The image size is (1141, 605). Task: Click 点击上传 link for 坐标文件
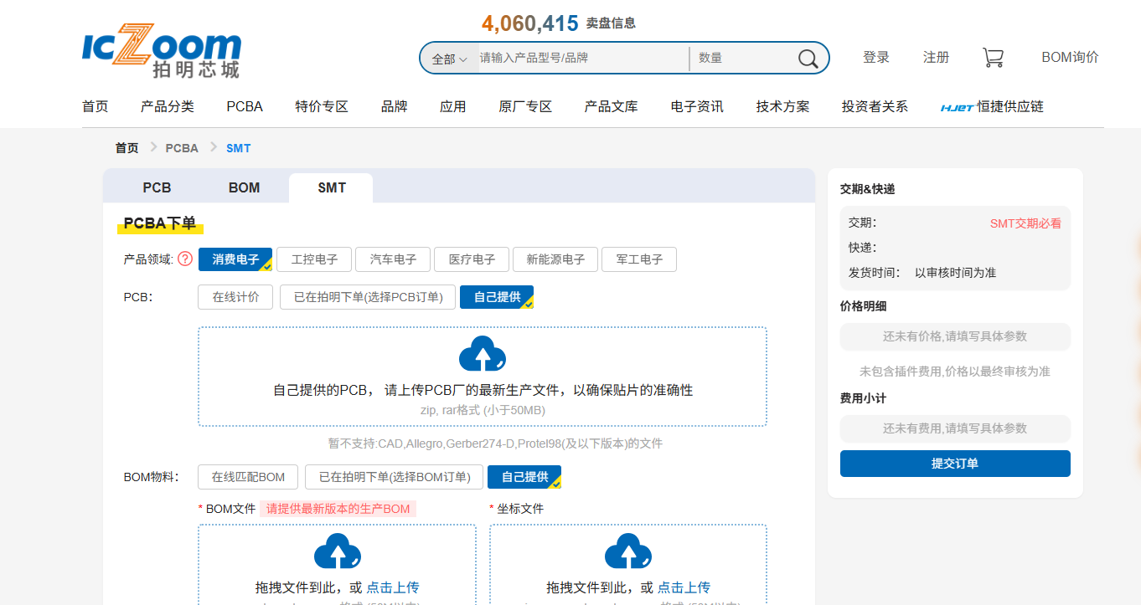click(x=684, y=587)
